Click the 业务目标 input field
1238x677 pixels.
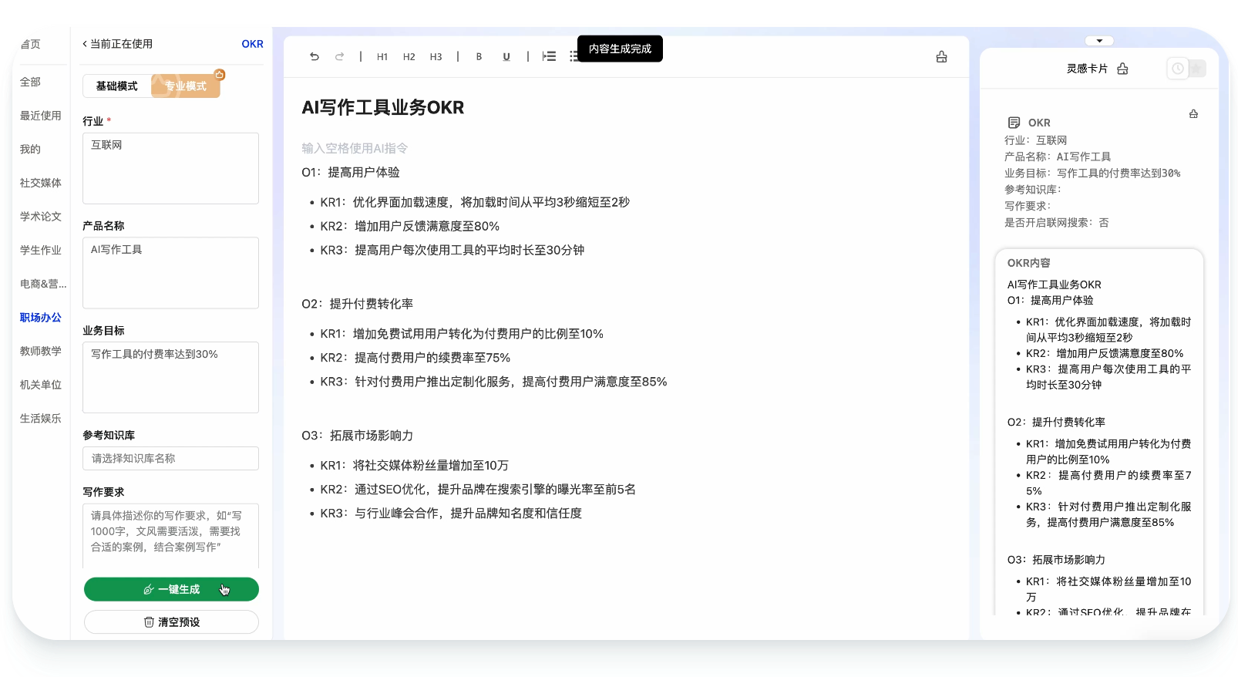(x=170, y=378)
